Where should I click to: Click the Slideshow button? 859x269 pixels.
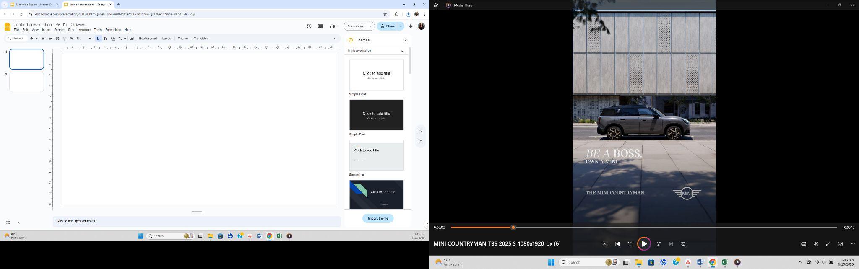pos(355,26)
